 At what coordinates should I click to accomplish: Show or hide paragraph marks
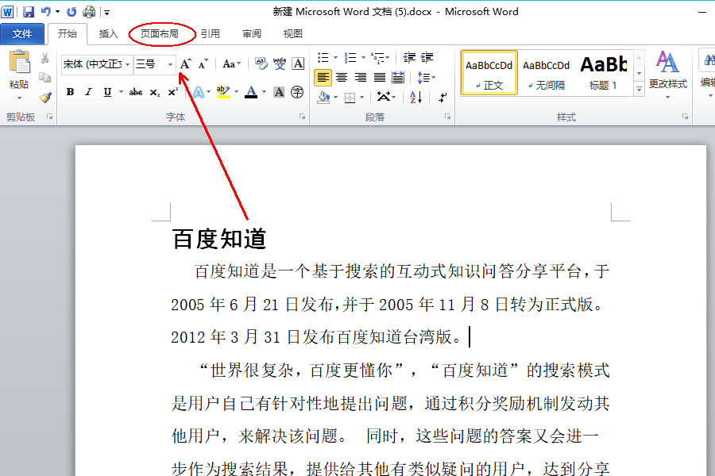pos(442,97)
